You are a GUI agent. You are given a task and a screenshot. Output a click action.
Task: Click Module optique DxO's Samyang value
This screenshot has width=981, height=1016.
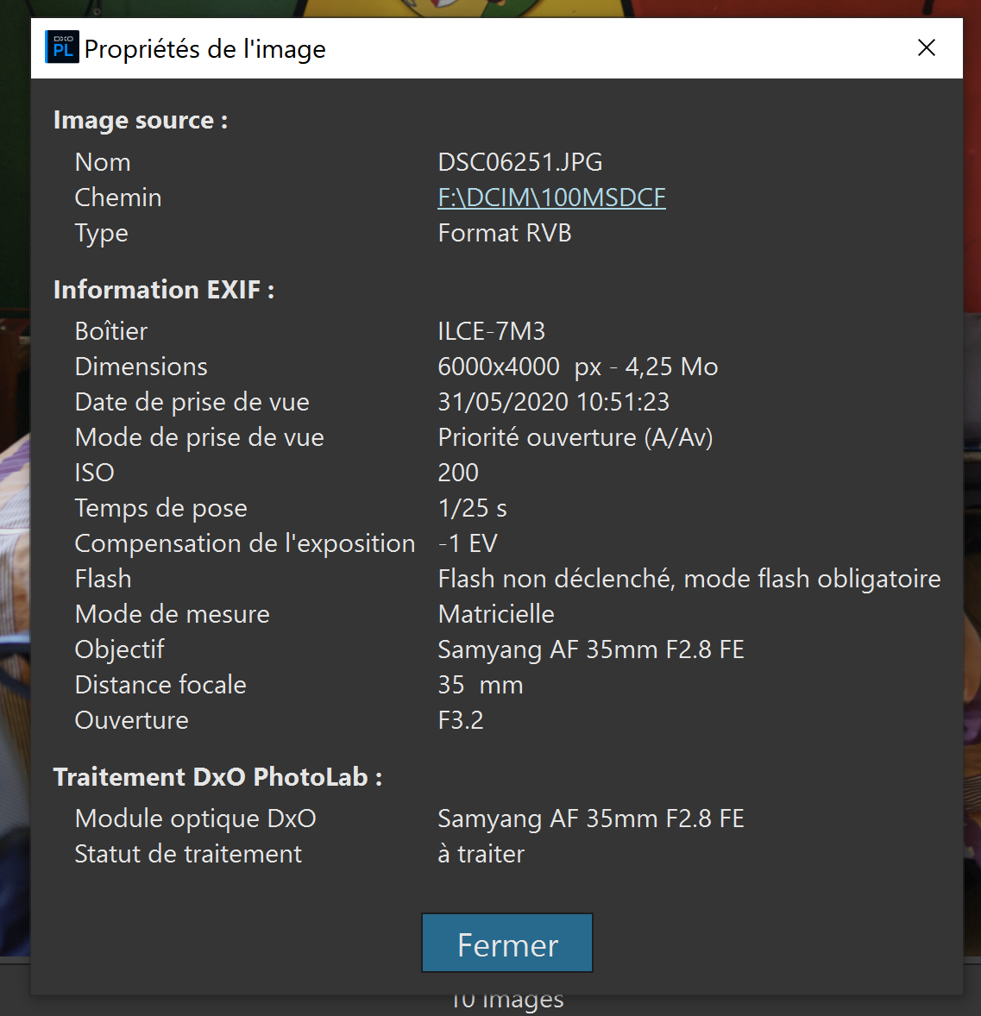pos(591,819)
